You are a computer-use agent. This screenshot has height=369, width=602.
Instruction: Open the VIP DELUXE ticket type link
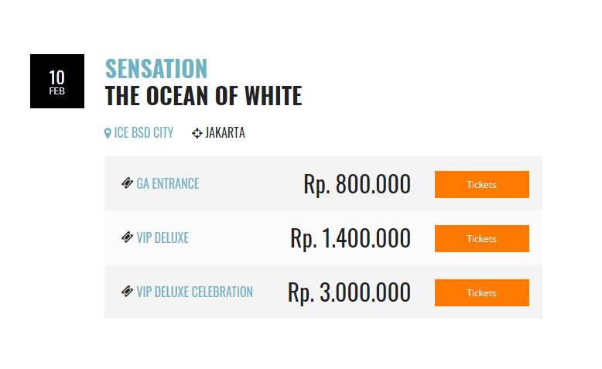162,238
